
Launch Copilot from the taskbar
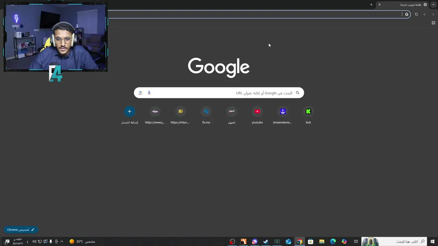tap(344, 242)
